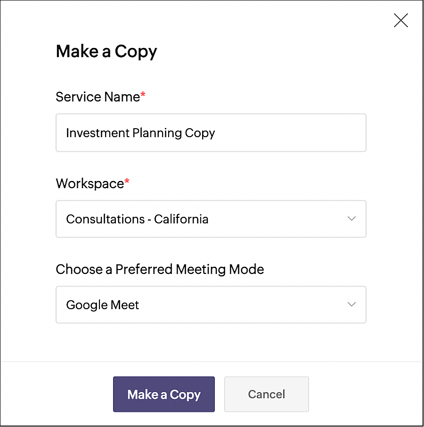
Task: Close the Make a Copy dialog
Action: [x=400, y=20]
